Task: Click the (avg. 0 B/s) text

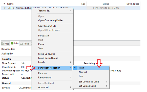Action: pyautogui.click(x=115, y=71)
